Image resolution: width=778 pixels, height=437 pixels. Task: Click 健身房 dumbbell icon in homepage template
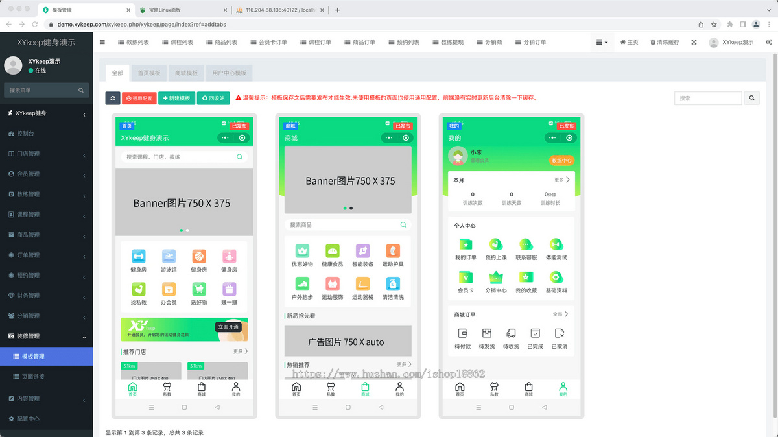(139, 256)
